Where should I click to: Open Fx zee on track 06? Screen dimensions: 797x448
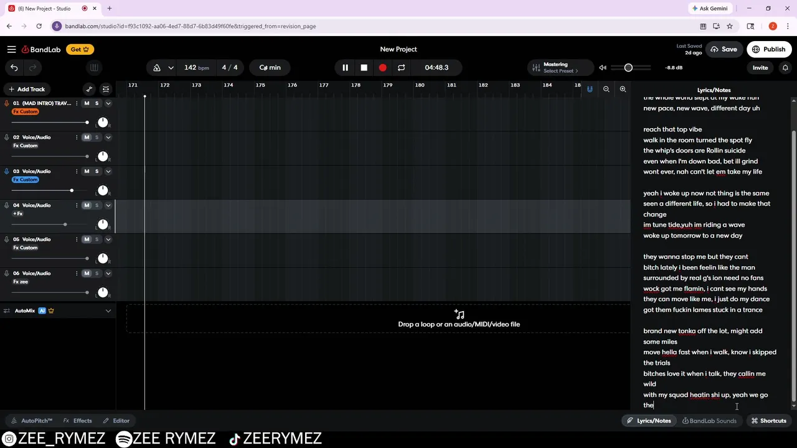[21, 281]
